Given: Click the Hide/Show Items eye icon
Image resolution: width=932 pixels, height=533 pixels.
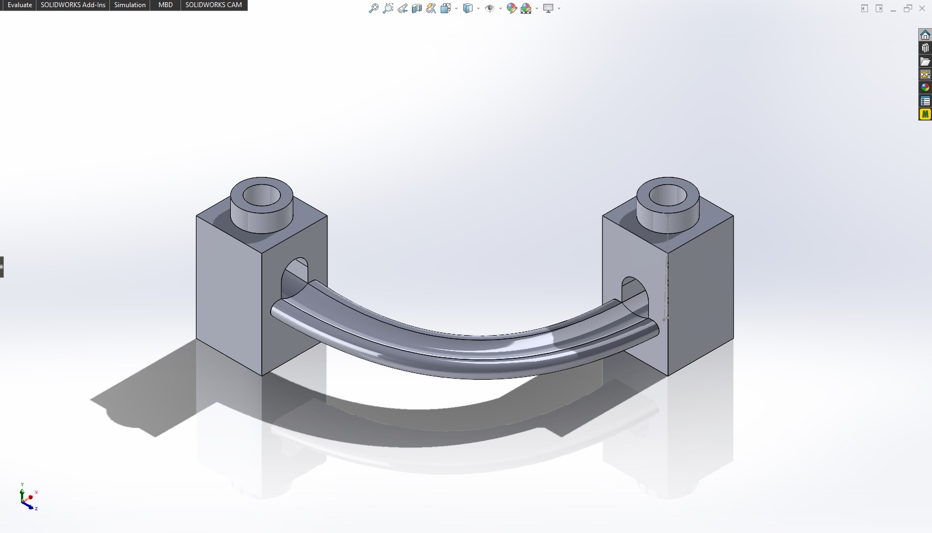Looking at the screenshot, I should [489, 8].
